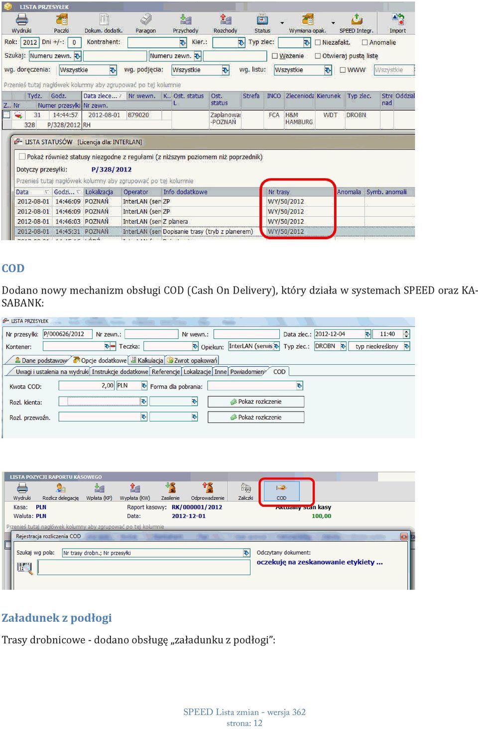Open the Przychody toolbar icon
Image resolution: width=478 pixels, height=729 pixels.
click(x=185, y=23)
